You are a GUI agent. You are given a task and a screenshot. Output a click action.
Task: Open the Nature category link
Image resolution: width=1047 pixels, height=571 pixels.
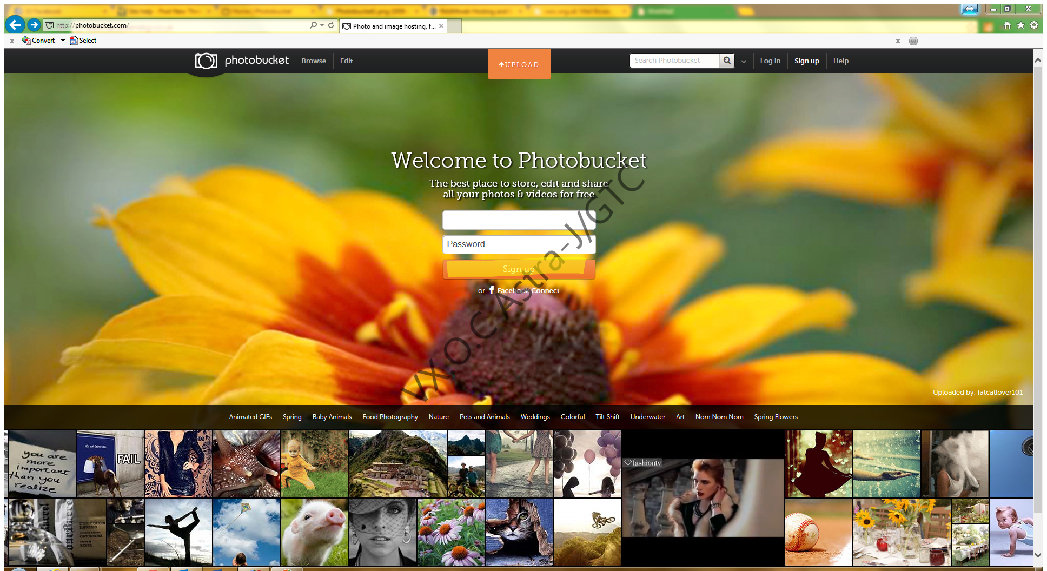coord(438,416)
